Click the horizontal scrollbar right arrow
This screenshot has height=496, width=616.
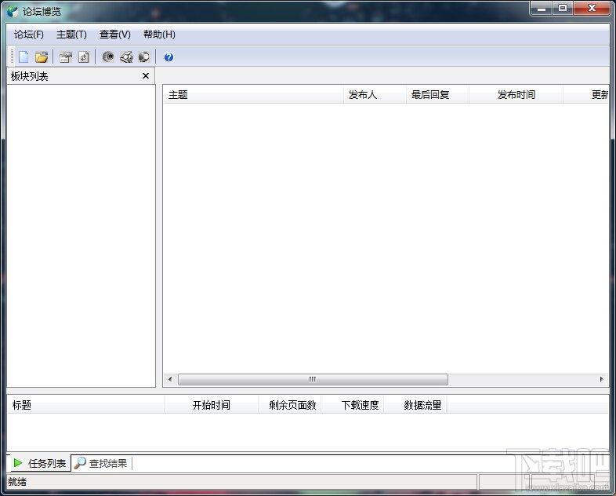(601, 380)
